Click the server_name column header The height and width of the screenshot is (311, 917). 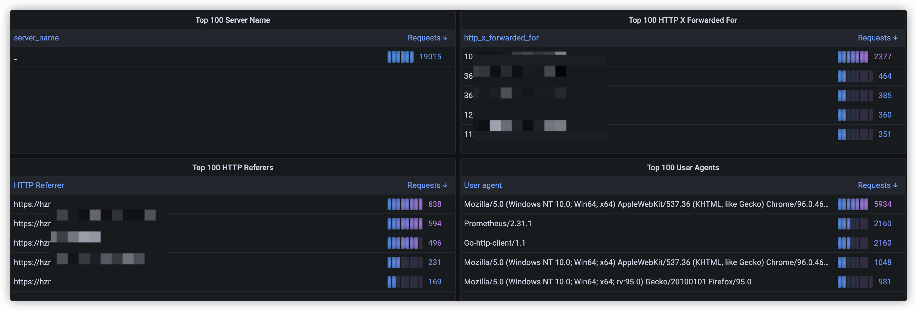pos(36,38)
